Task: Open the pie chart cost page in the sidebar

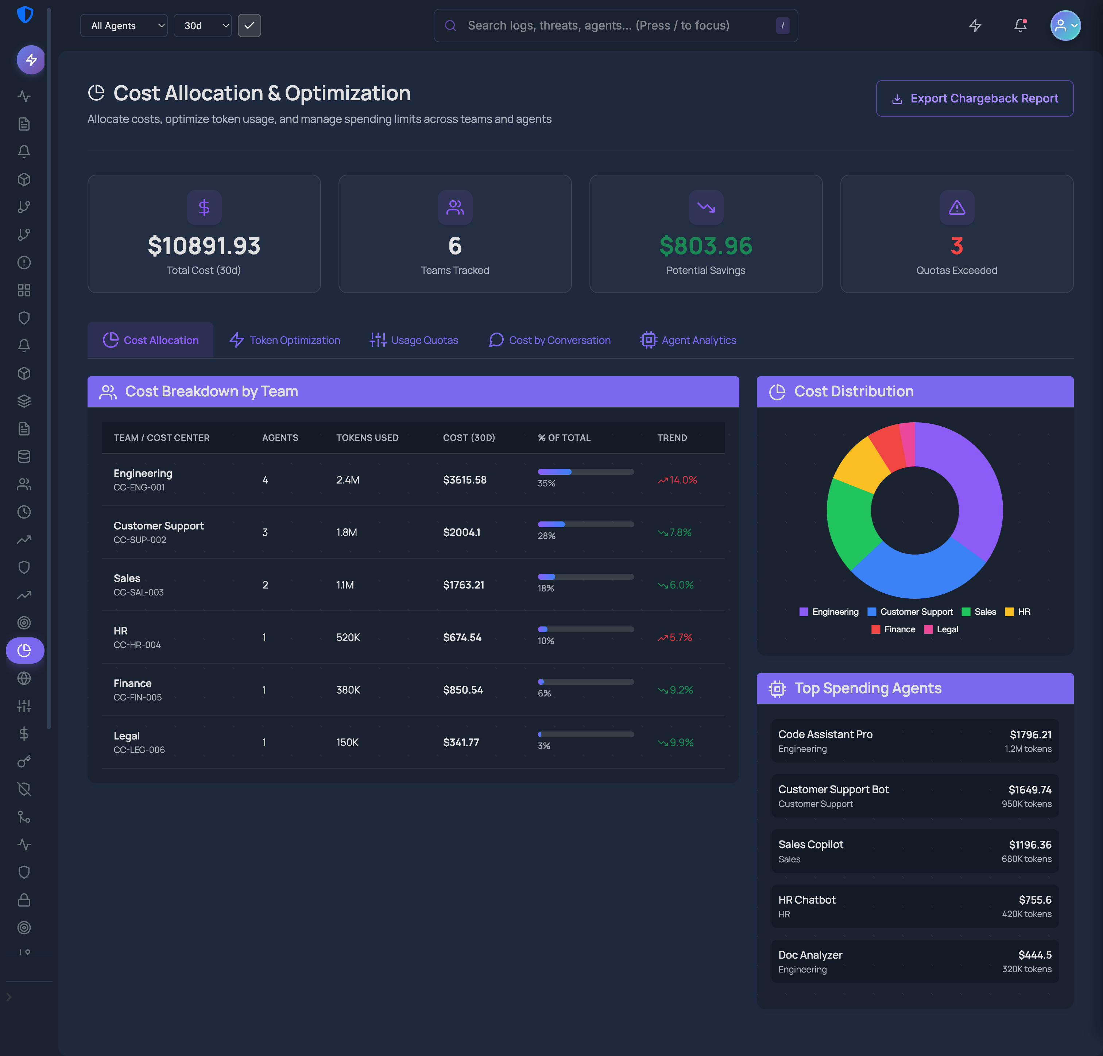Action: point(24,651)
